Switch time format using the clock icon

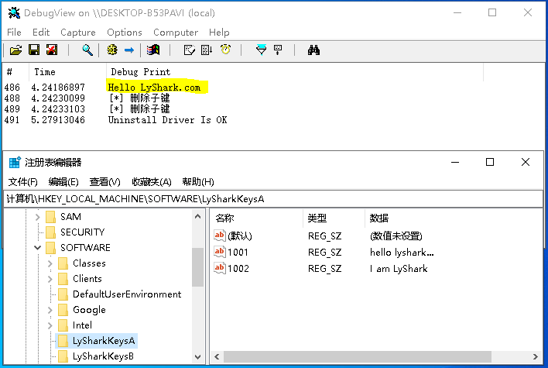pos(225,50)
